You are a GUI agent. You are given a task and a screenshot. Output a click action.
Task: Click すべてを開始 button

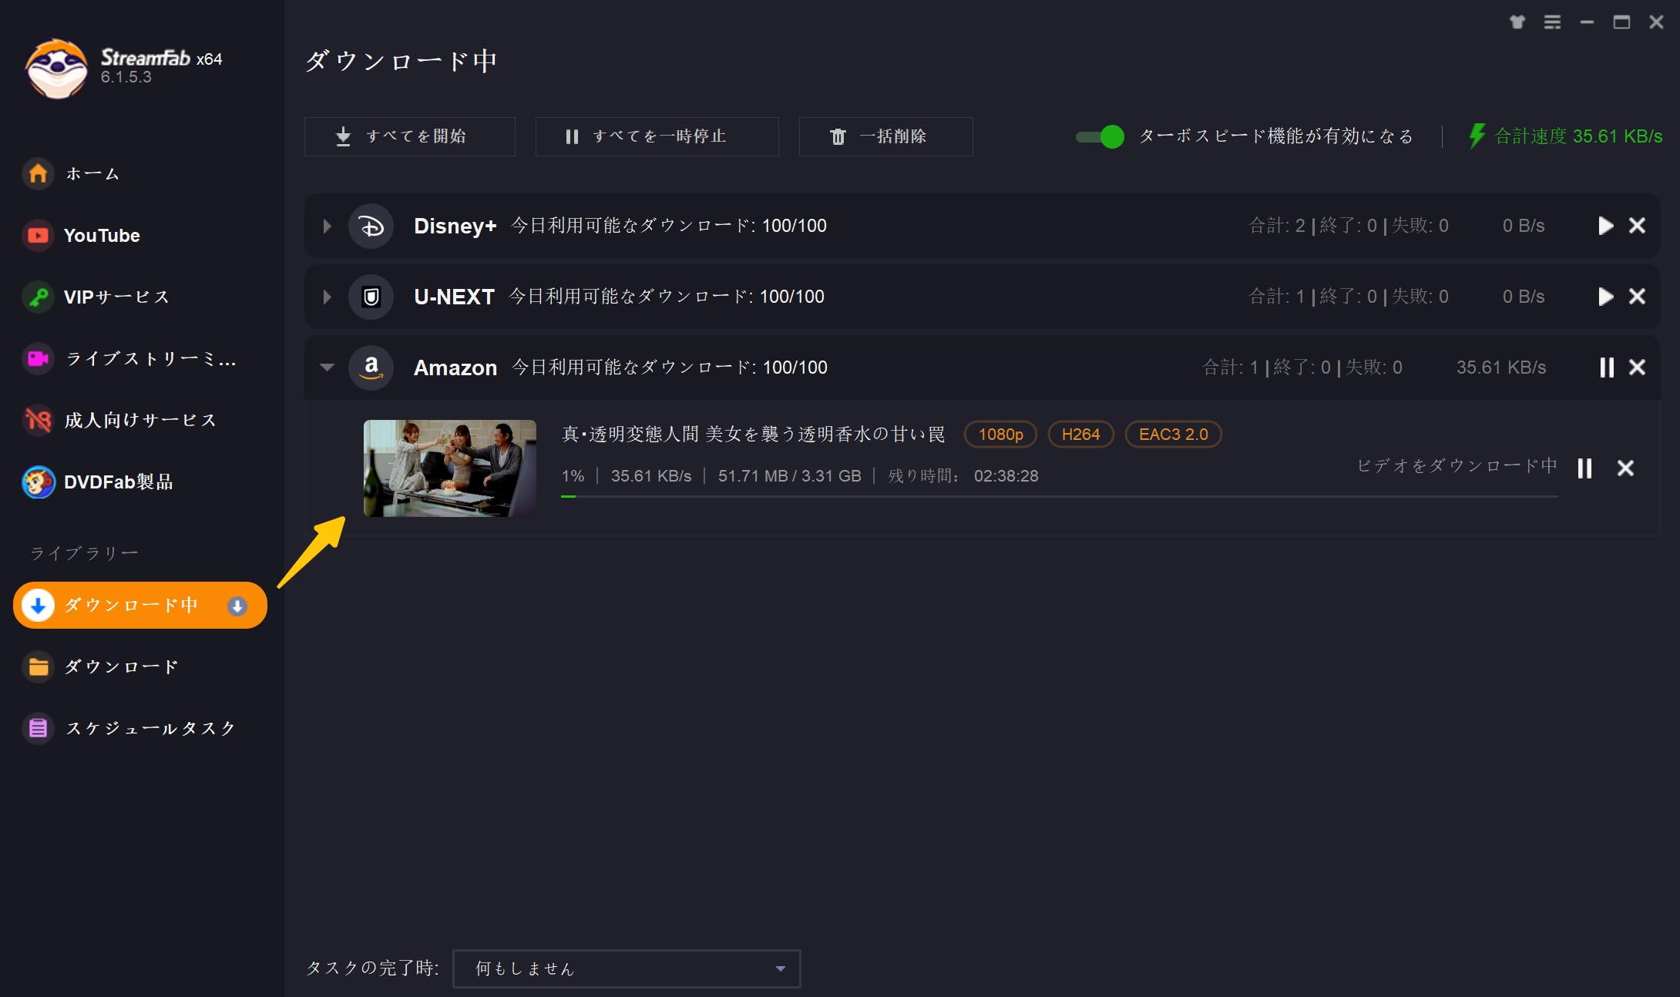point(409,136)
